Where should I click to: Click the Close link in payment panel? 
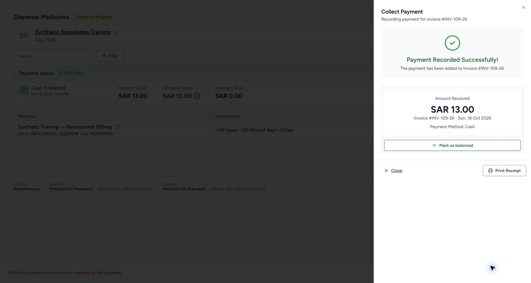(396, 171)
